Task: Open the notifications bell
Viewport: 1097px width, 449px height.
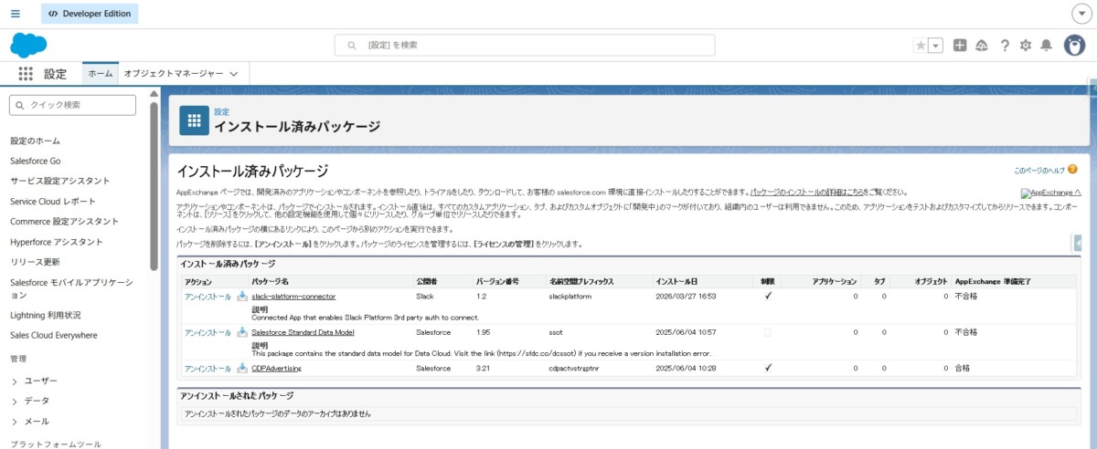Action: click(x=1047, y=46)
